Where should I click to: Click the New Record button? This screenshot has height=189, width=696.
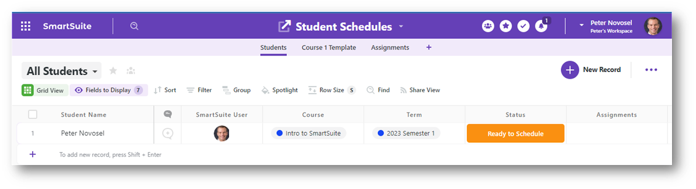(x=591, y=70)
